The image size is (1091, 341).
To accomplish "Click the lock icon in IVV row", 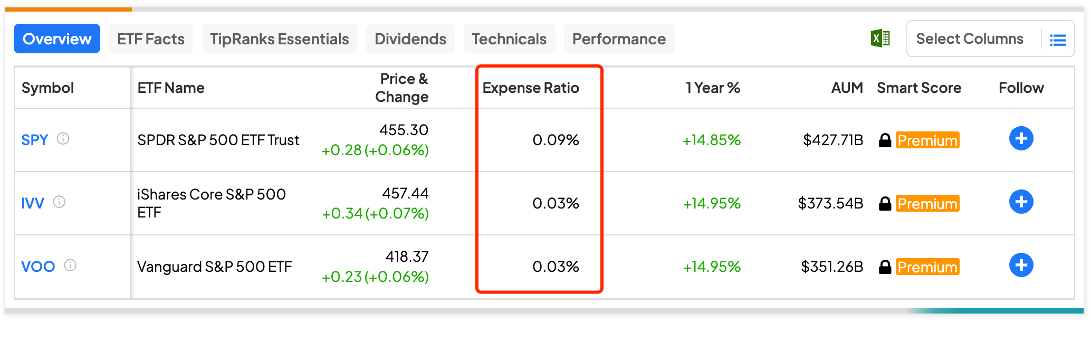I will click(885, 203).
